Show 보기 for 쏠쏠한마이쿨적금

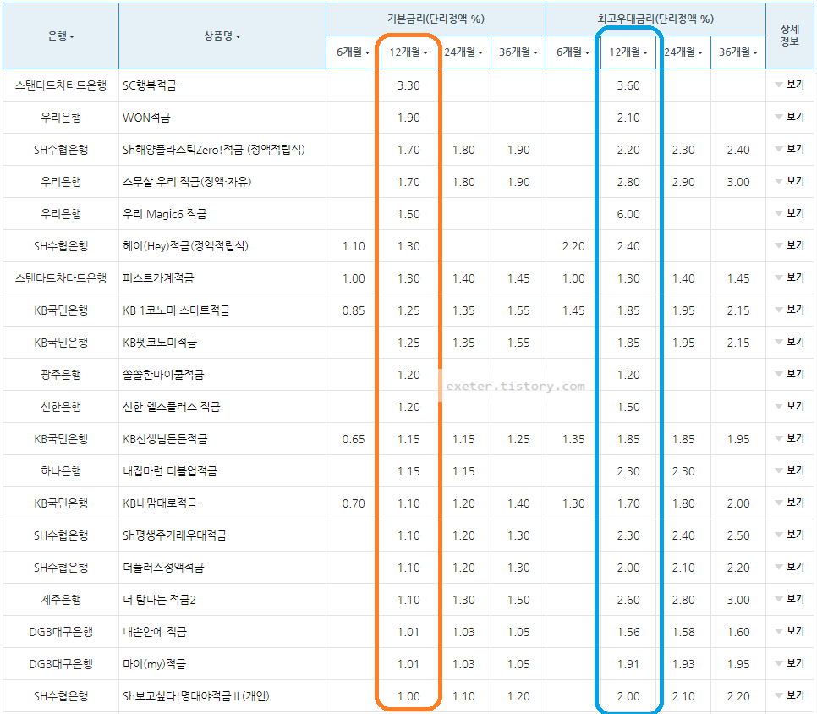click(790, 374)
